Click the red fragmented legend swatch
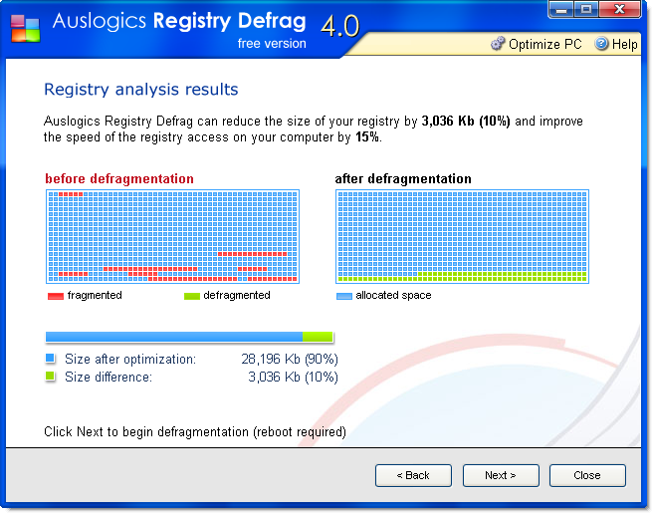 click(56, 296)
